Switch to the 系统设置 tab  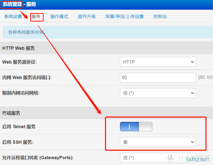(x=13, y=17)
